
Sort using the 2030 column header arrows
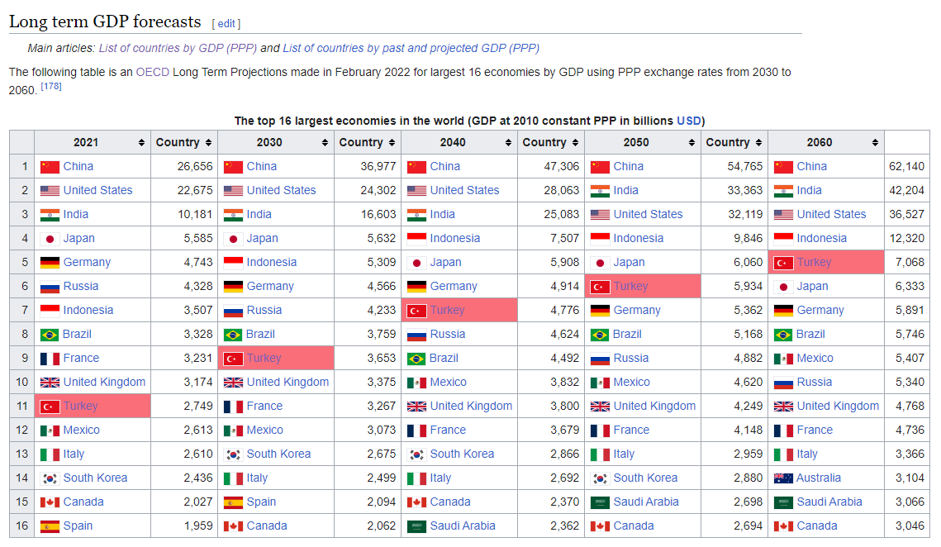click(325, 143)
